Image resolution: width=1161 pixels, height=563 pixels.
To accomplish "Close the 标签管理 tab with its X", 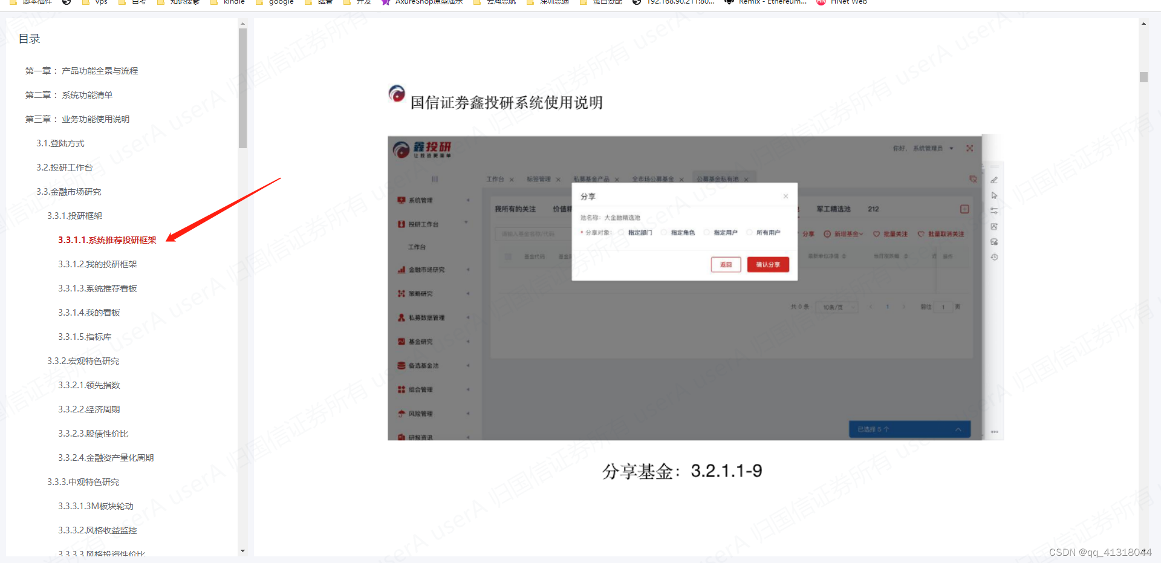I will point(558,180).
